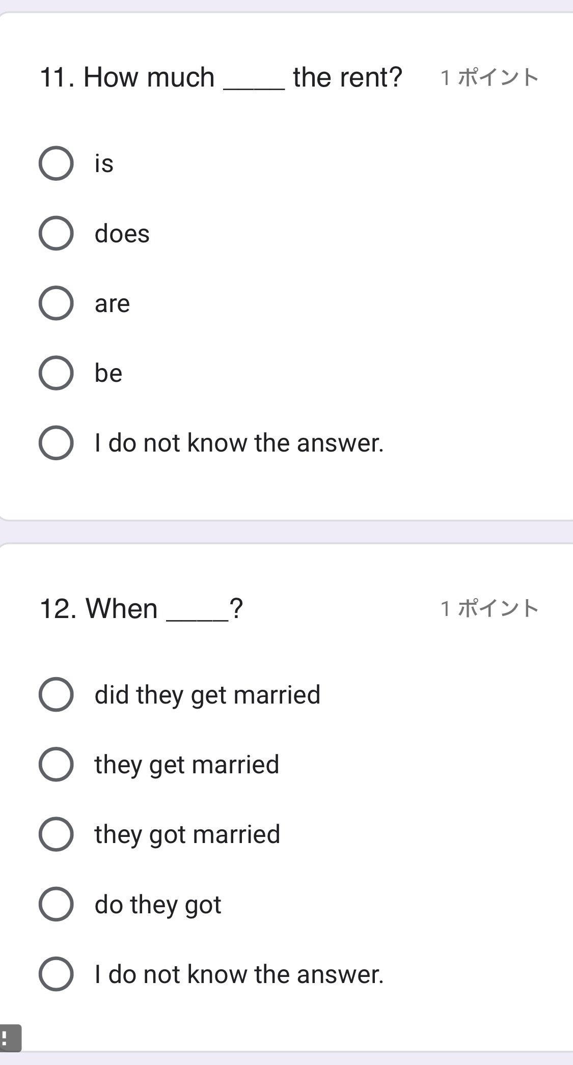Pick the "be" radio button
The image size is (573, 1065).
click(56, 373)
